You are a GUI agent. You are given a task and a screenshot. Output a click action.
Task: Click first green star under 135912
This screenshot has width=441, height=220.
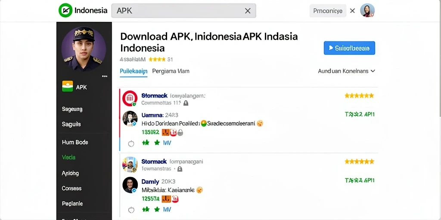(x=146, y=143)
